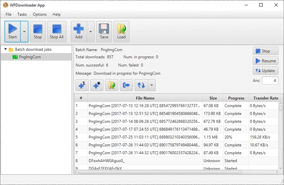Click the Anc input field
284x185 pixels.
pos(270,81)
